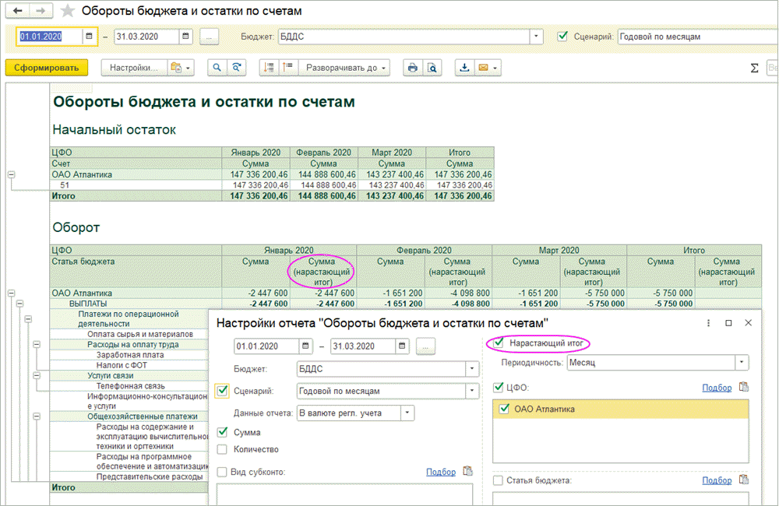Click the sum sigma icon
Screen dimensions: 779x506
pyautogui.click(x=754, y=68)
